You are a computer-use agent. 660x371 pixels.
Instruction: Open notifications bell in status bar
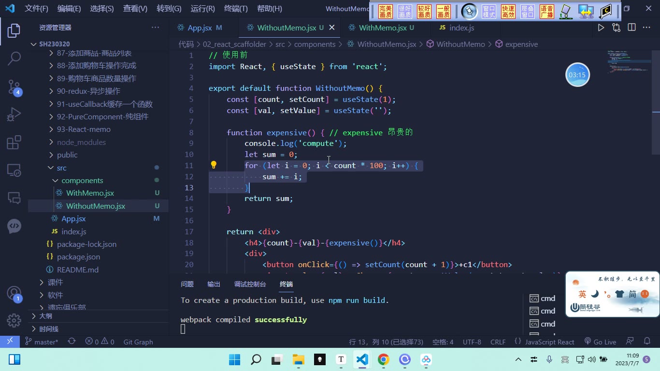(647, 342)
